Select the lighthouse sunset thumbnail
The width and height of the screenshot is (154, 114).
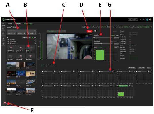30,73
